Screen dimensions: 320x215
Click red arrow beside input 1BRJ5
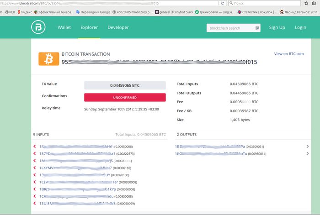(35, 189)
